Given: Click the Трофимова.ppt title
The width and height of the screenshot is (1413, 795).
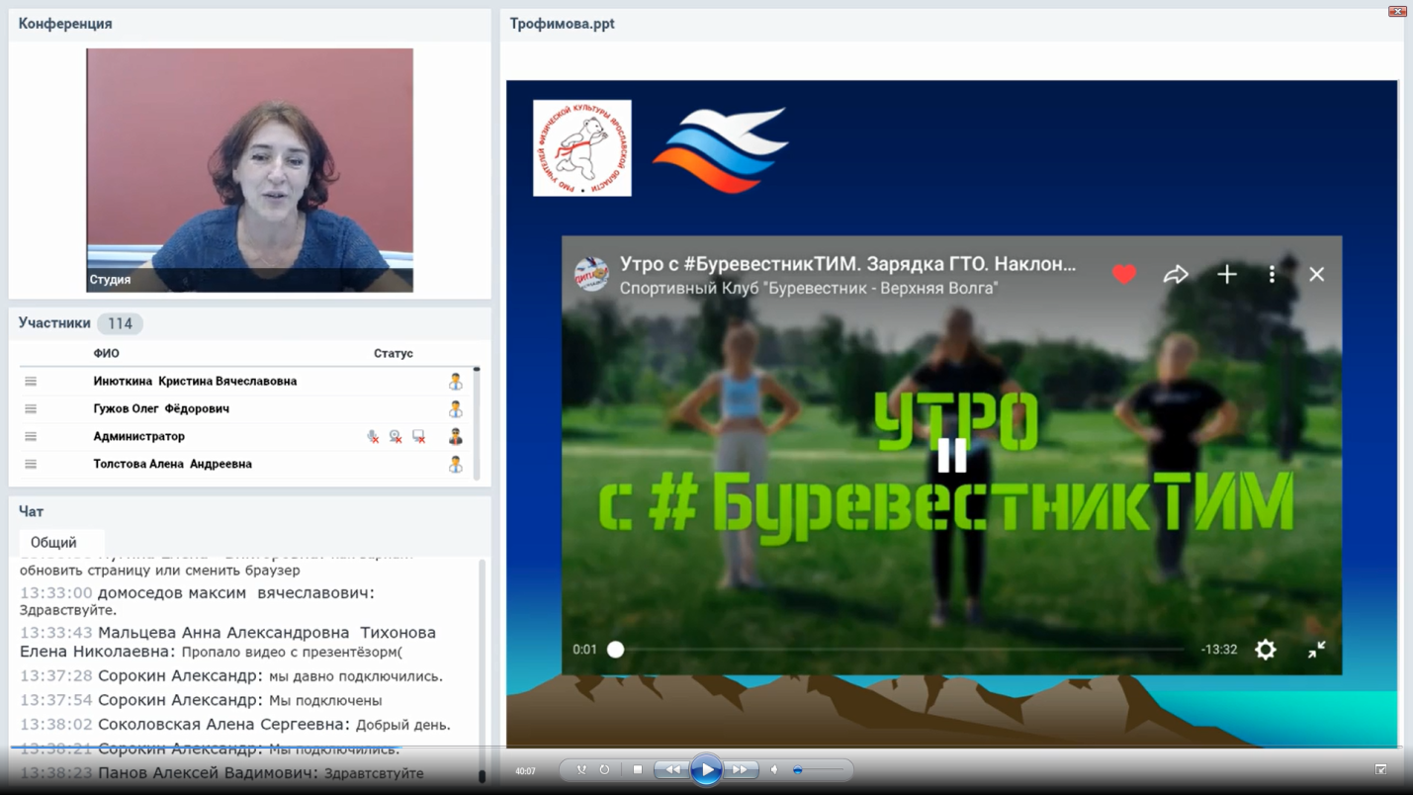Looking at the screenshot, I should pyautogui.click(x=562, y=23).
